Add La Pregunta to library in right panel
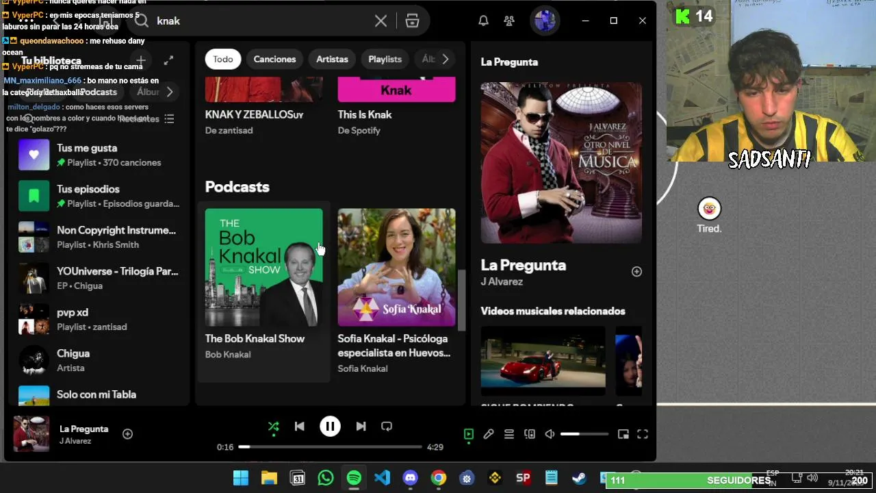876x493 pixels. (636, 272)
